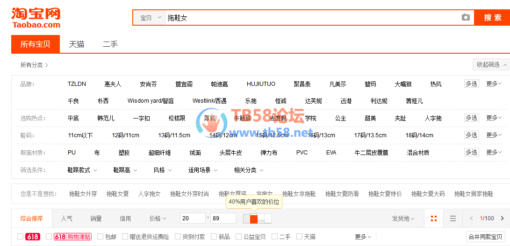Image resolution: width=510 pixels, height=246 pixels.
Task: Go to next results page arrow
Action: [x=502, y=218]
